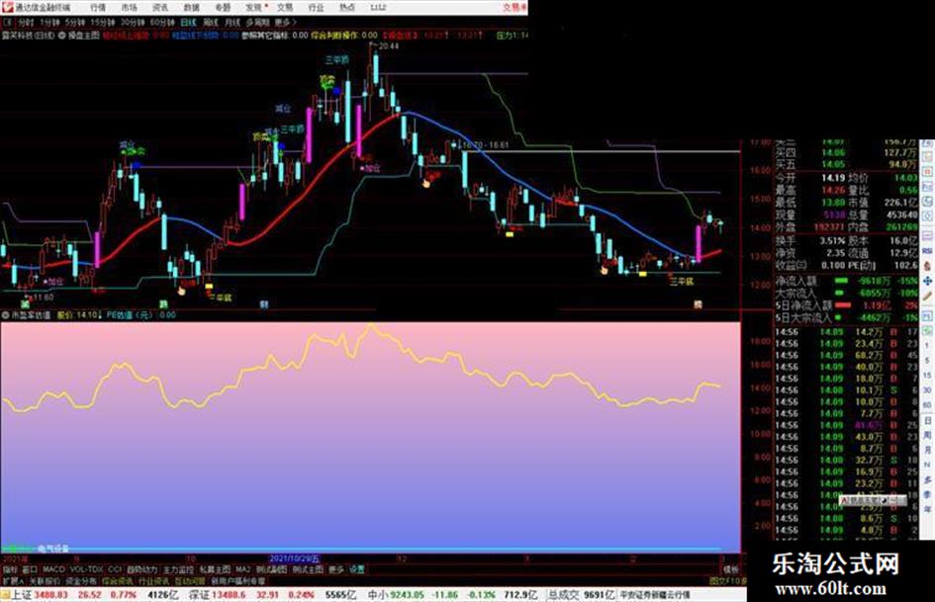
Task: Select the 月线 monthly period
Action: point(232,22)
